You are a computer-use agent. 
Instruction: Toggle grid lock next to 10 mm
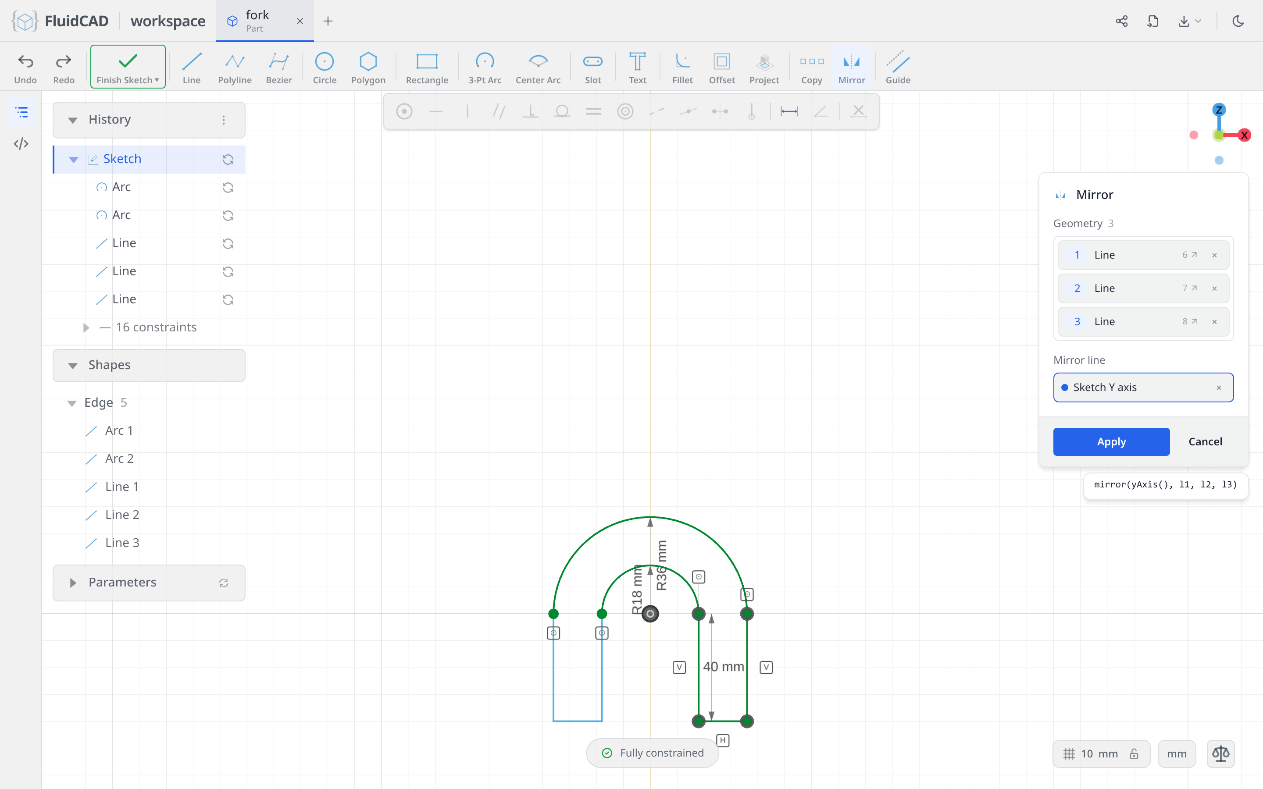[x=1134, y=753]
